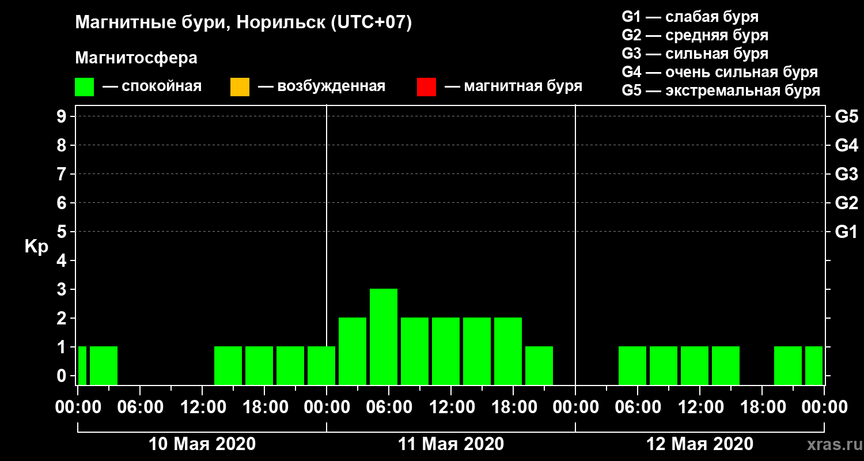Click the date label 12 Мая 2020
This screenshot has width=864, height=461.
tap(700, 444)
